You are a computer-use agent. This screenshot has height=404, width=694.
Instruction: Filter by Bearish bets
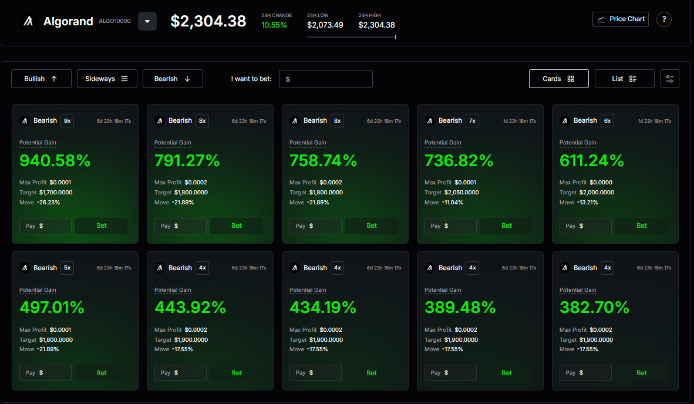173,79
